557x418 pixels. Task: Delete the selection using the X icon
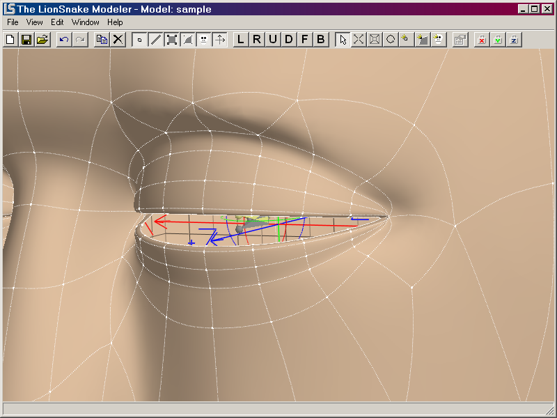coord(118,40)
